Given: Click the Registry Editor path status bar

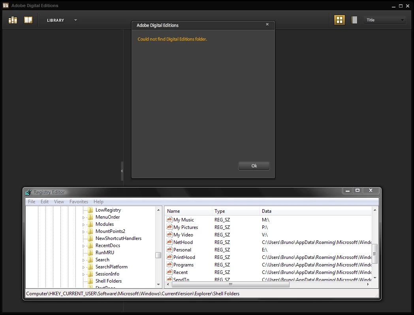Looking at the screenshot, I should [202, 293].
